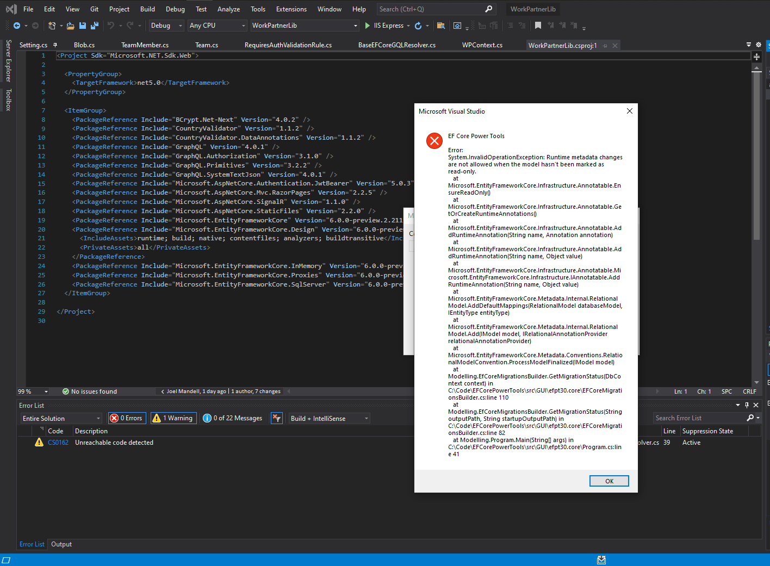Open the Build + IntelliSense dropdown
Screen dimensions: 770x566
point(328,418)
